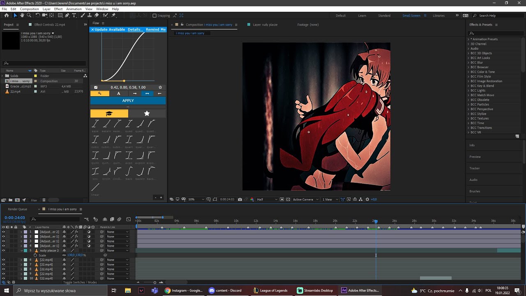Click the timeline current time indicator
This screenshot has width=526, height=296.
[x=376, y=221]
